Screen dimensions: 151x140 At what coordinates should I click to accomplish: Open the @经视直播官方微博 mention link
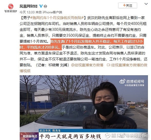pyautogui.click(x=87, y=65)
